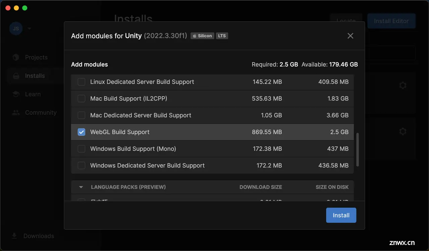This screenshot has height=251, width=429.
Task: Click the Projects cube icon in sidebar
Action: click(x=16, y=57)
